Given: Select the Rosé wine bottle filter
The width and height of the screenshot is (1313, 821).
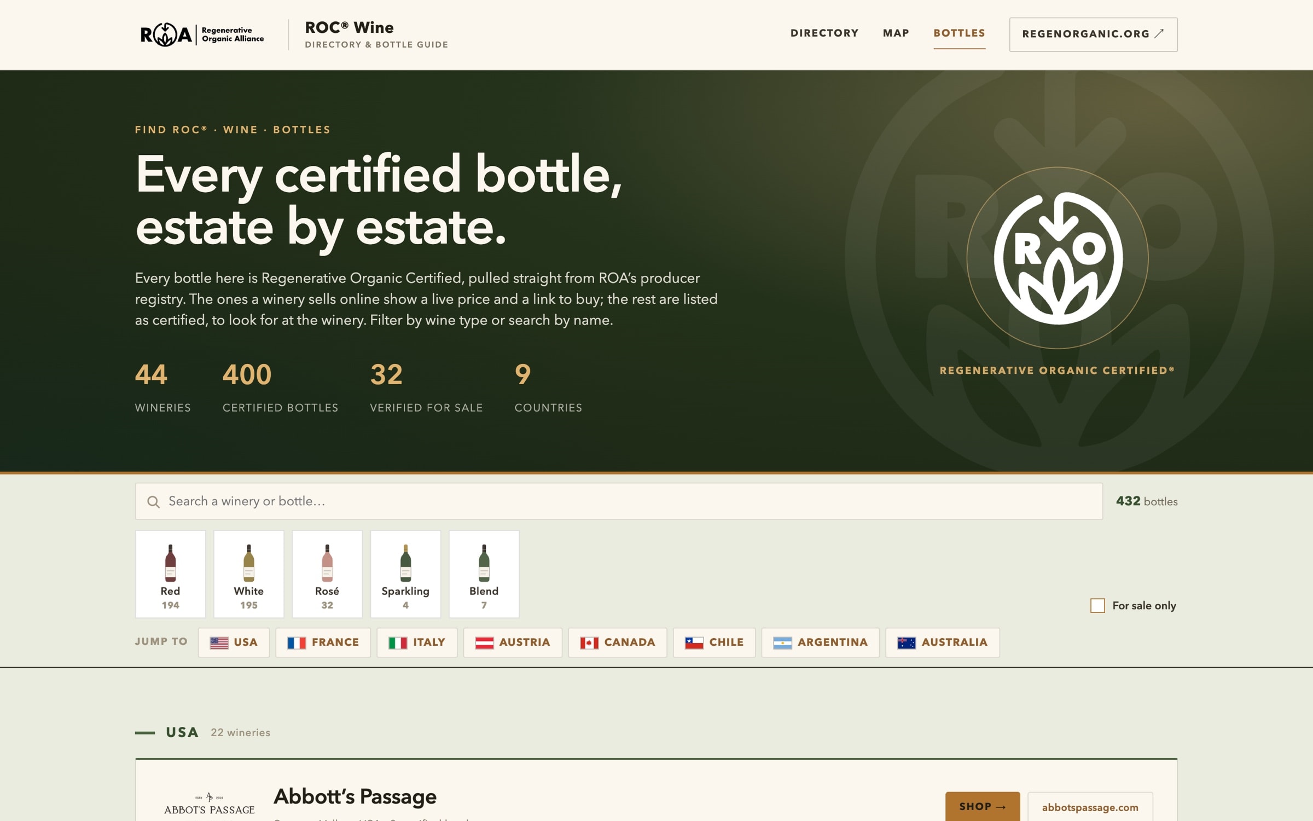Looking at the screenshot, I should point(327,574).
